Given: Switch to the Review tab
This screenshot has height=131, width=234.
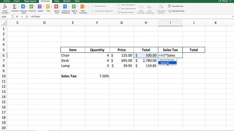Looking at the screenshot, I should 67,1.
